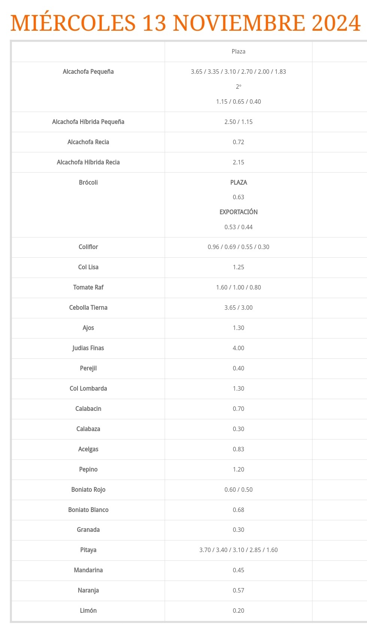Click the Mandarina product name
Viewport: 367px width, 624px height.
(88, 570)
